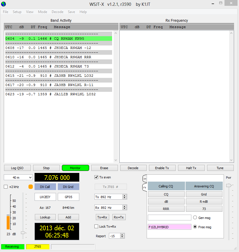Screen dimensions: 239x252
Task: Select the Free msg radio button
Action: 195,227
